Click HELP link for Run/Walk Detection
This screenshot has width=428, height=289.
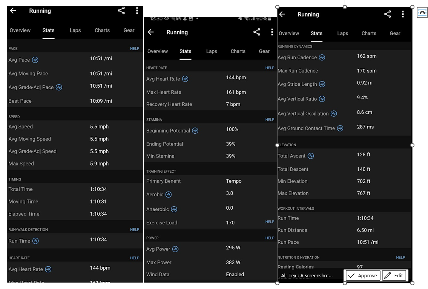click(135, 230)
